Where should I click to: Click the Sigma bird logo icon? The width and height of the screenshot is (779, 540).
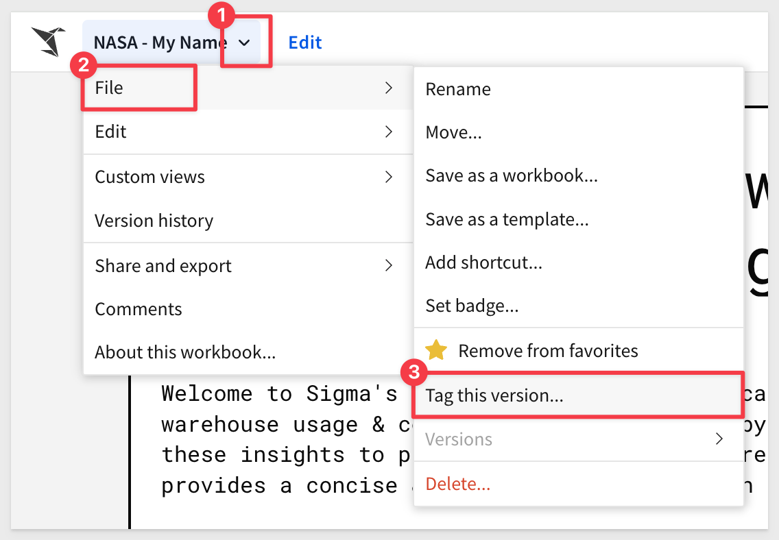click(47, 42)
